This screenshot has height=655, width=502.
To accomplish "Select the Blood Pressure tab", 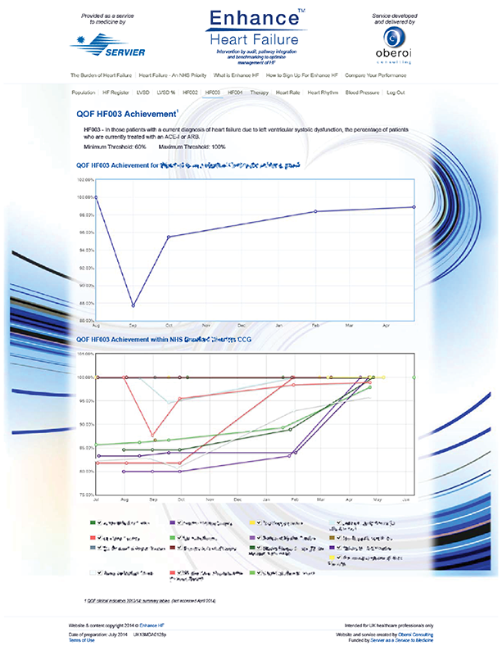I will 362,93.
